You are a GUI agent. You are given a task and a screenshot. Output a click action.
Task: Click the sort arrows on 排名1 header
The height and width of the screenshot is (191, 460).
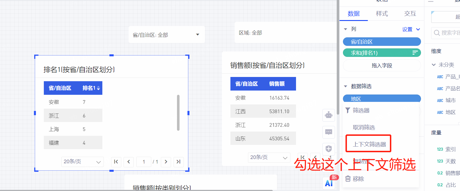click(98, 88)
